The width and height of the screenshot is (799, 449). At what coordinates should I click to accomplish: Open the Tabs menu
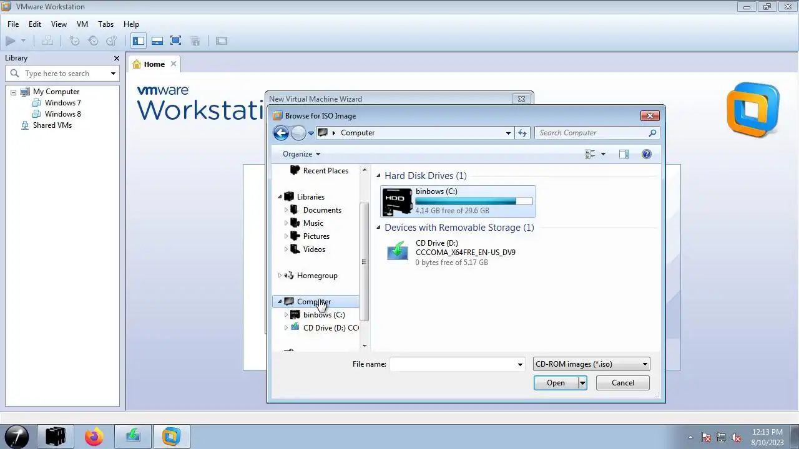[x=106, y=24]
